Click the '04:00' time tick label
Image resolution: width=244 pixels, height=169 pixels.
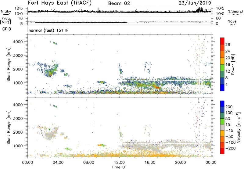point(58,163)
